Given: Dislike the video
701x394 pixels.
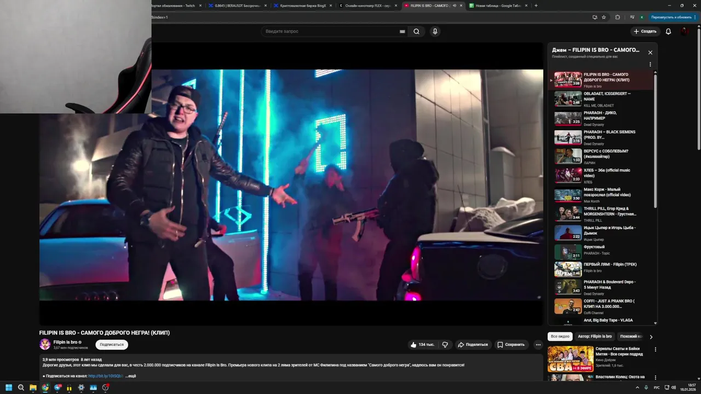Looking at the screenshot, I should point(445,345).
